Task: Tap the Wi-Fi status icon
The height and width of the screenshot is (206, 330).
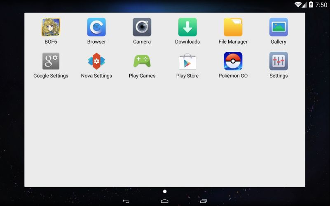Action: click(x=297, y=5)
